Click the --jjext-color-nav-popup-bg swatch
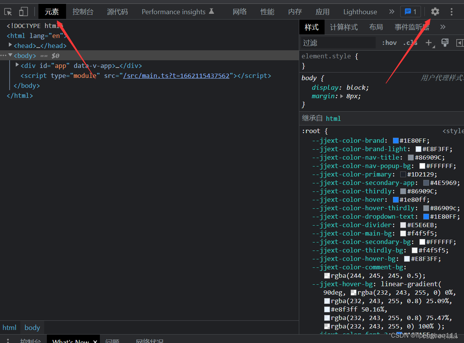Image resolution: width=464 pixels, height=343 pixels. pyautogui.click(x=422, y=166)
